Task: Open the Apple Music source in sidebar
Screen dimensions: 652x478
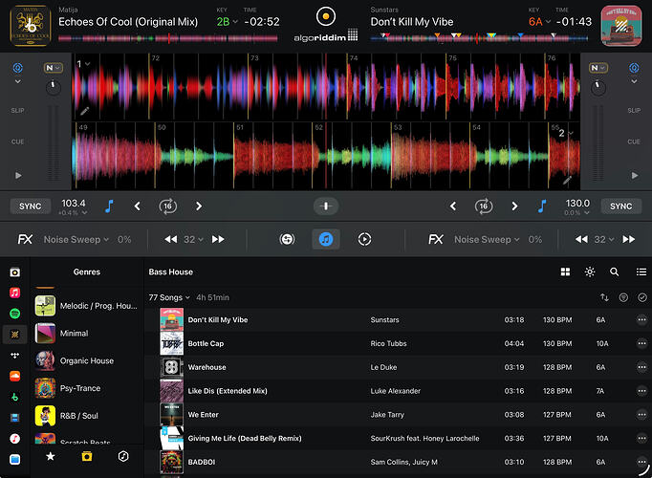Action: point(15,293)
